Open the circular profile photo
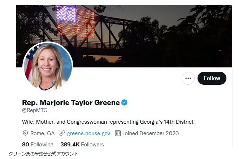Image resolution: width=247 pixels, height=159 pixels. click(x=48, y=66)
